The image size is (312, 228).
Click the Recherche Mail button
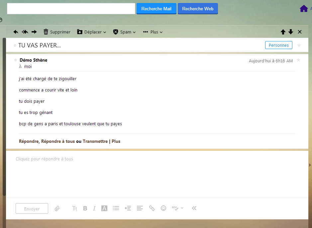156,9
